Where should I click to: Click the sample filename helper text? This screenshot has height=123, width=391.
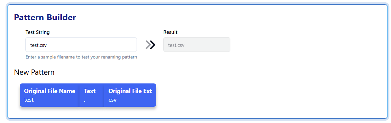pos(81,57)
